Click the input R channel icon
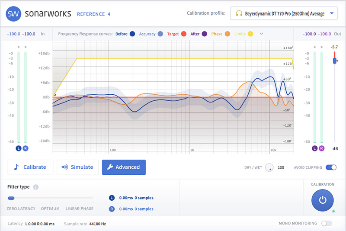Viewport: 346px width, 231px height. [x=26, y=148]
